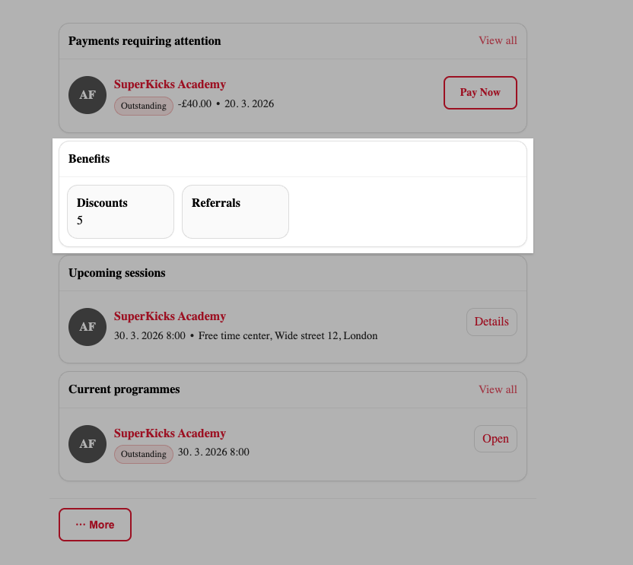Click the Pay Now button
This screenshot has width=633, height=565.
click(480, 92)
